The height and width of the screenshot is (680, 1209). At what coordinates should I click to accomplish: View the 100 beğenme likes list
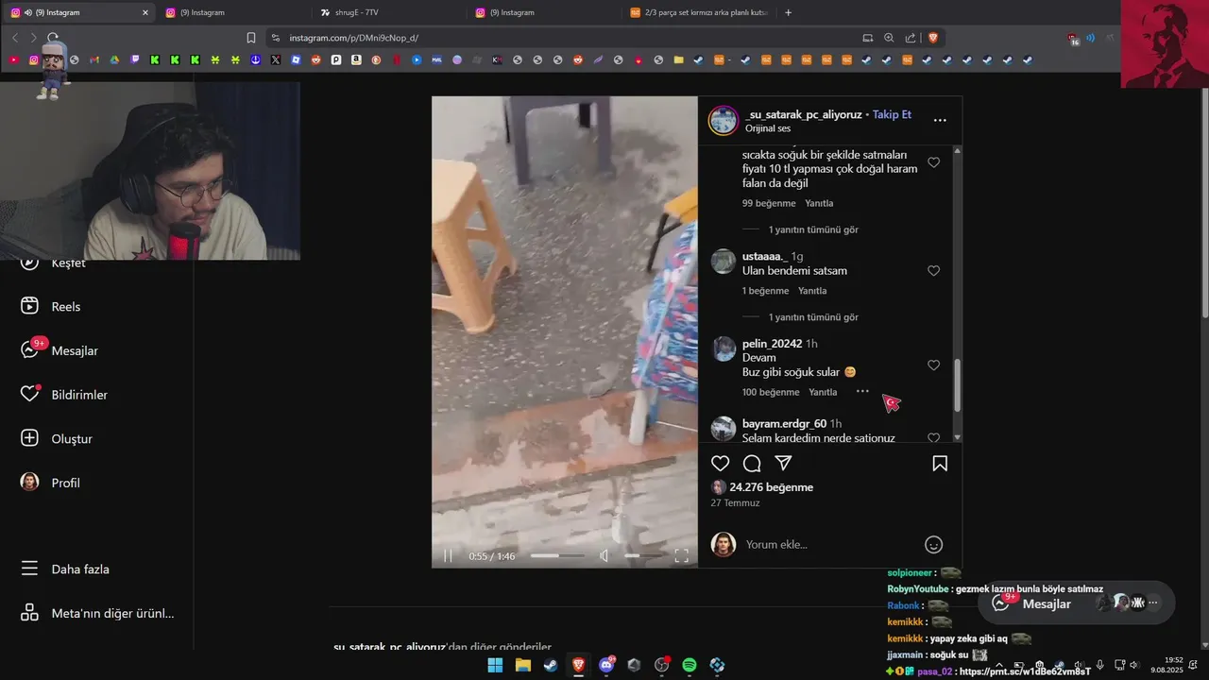771,392
